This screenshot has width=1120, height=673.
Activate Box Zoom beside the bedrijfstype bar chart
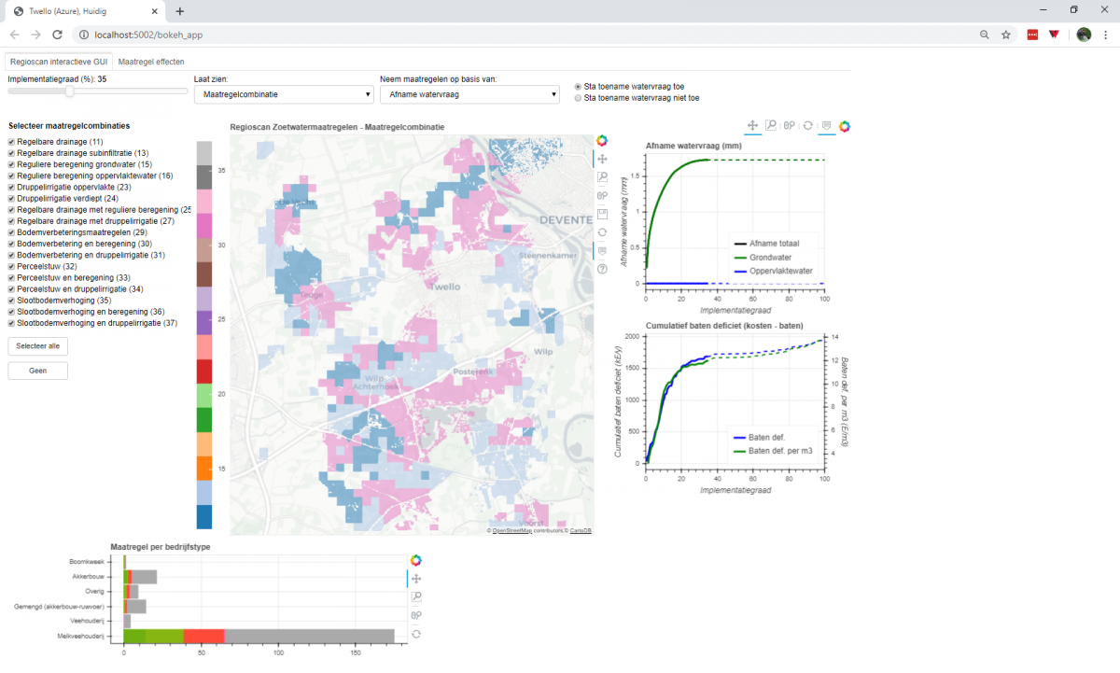click(416, 597)
